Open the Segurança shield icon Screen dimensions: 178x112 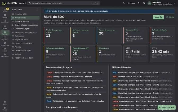click(5, 38)
